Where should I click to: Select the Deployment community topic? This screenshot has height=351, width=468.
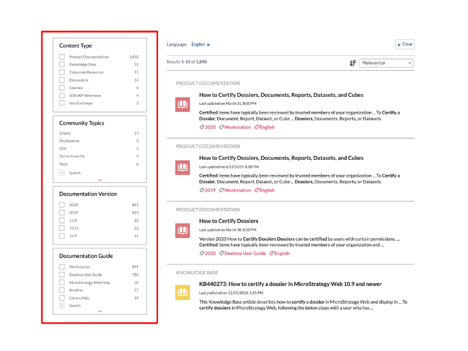pos(69,141)
